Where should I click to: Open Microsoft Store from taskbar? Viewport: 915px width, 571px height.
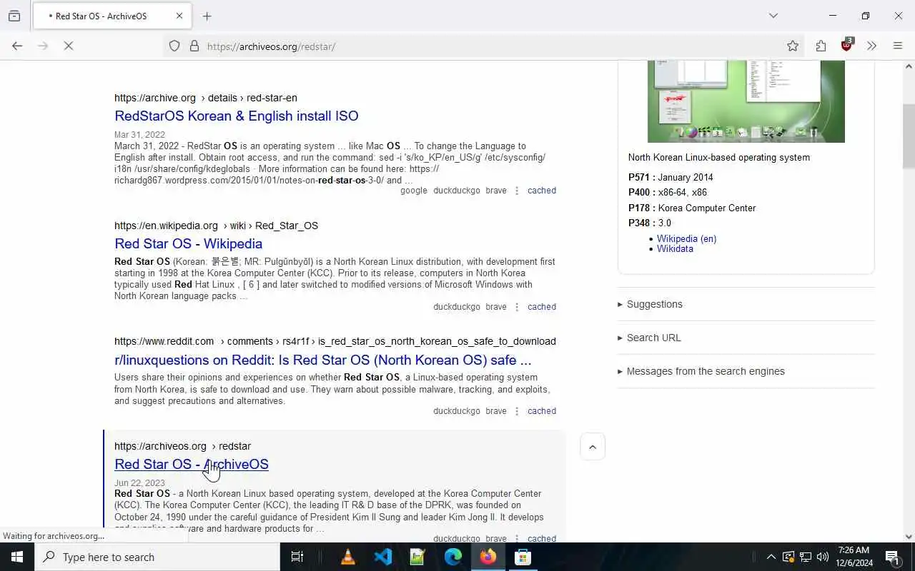pos(523,557)
